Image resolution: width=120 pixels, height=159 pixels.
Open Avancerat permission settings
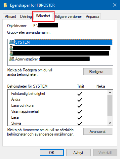tap(98, 131)
